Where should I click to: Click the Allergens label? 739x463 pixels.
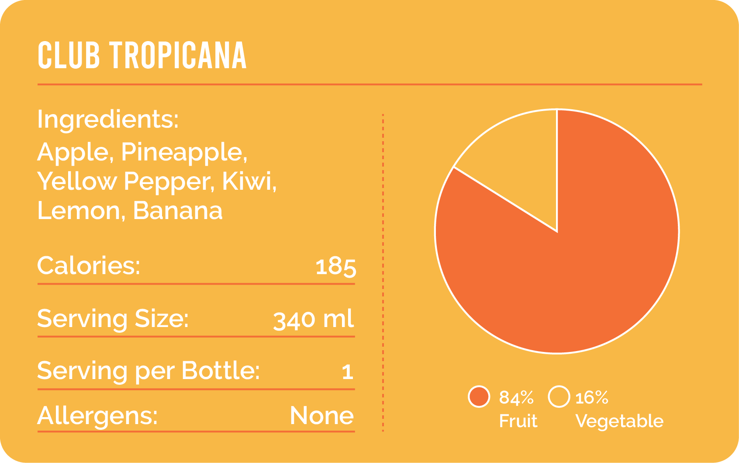click(97, 415)
